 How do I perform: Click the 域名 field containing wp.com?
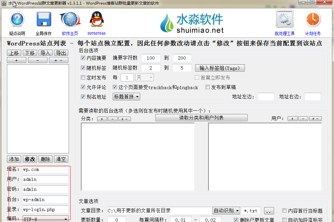point(46,169)
